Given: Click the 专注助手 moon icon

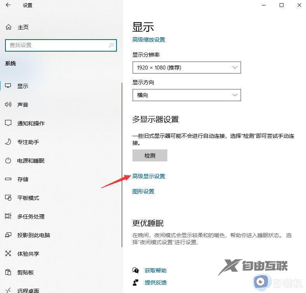Looking at the screenshot, I should click(x=8, y=142).
